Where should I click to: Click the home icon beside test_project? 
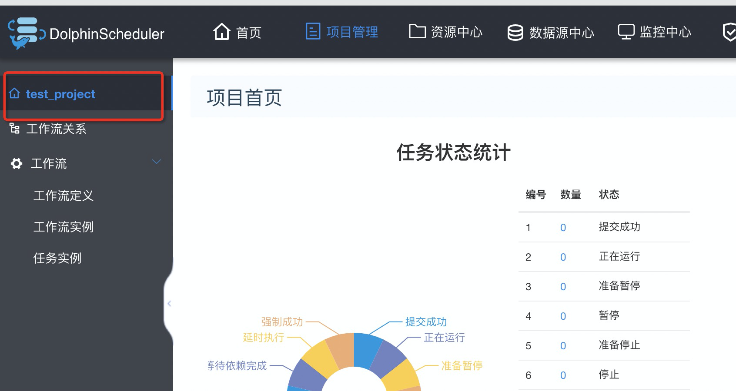pos(14,93)
